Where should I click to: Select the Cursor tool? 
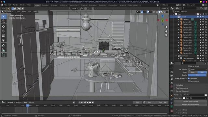(x=4, y=21)
